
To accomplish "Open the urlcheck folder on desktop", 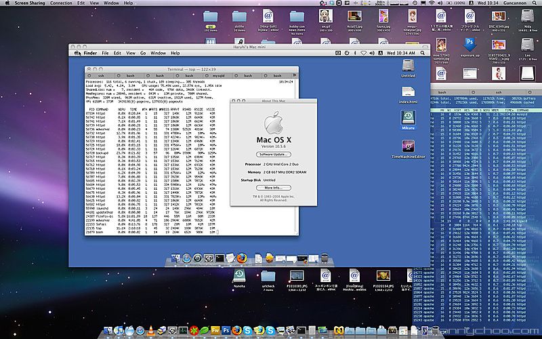I will [268, 276].
